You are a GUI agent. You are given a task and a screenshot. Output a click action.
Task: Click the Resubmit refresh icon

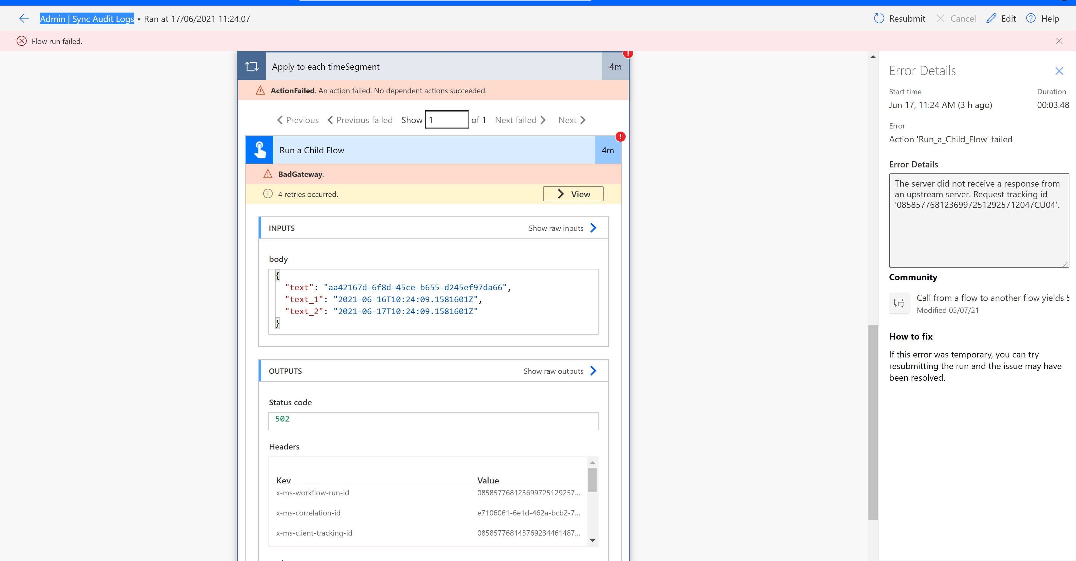pos(879,19)
